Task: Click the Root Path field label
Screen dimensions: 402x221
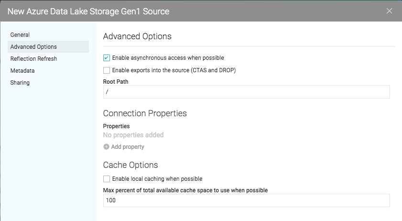Action: click(116, 82)
